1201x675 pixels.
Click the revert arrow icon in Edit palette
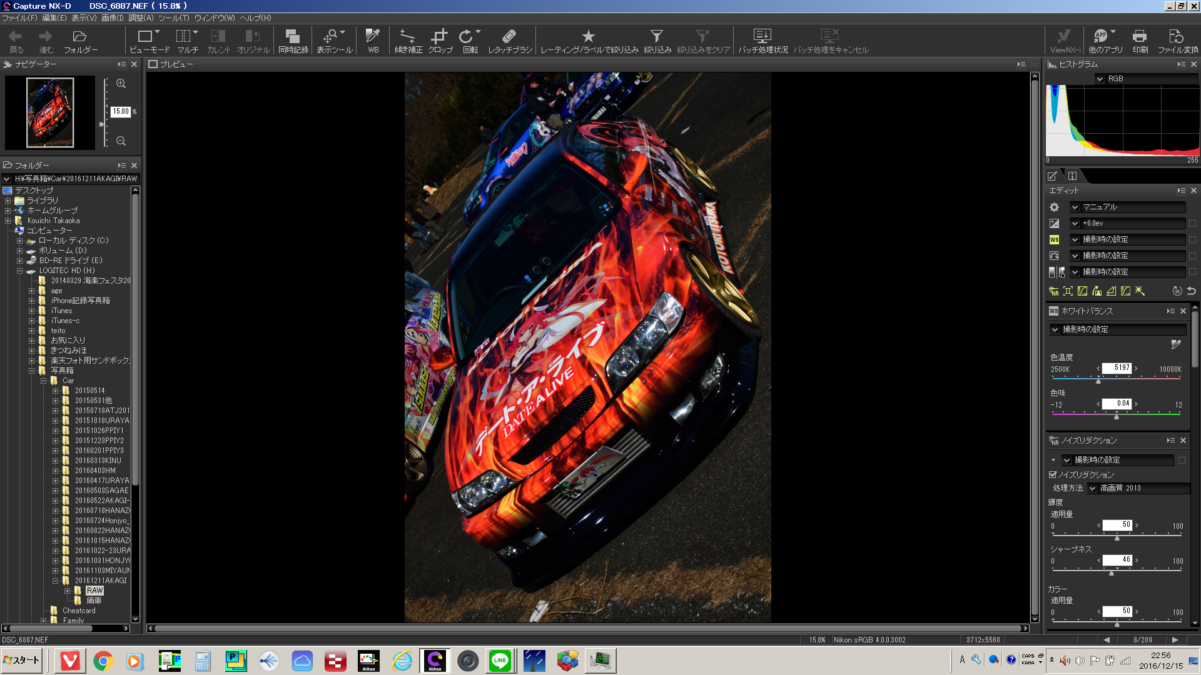point(1191,291)
